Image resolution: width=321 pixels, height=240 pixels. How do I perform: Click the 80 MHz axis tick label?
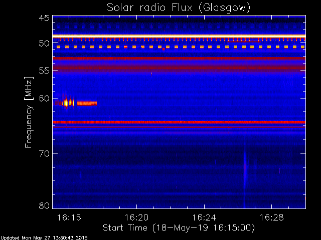tap(44, 205)
